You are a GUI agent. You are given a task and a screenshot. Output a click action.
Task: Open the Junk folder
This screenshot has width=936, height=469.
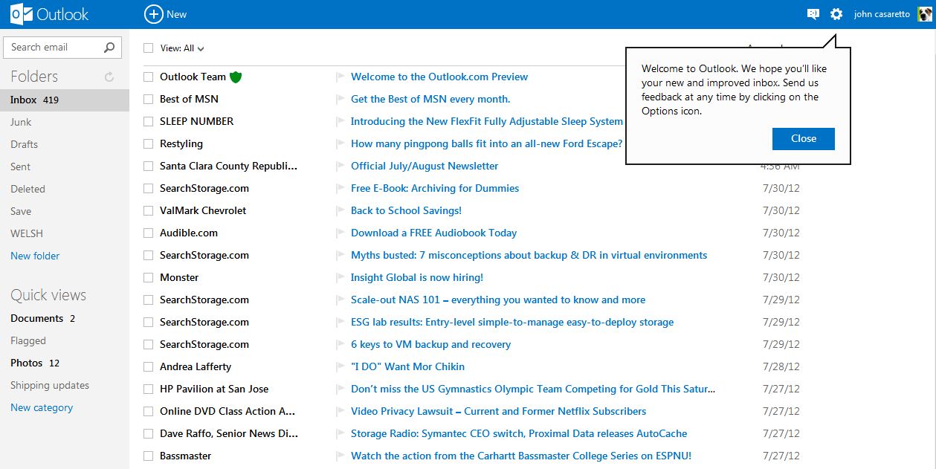[x=21, y=122]
